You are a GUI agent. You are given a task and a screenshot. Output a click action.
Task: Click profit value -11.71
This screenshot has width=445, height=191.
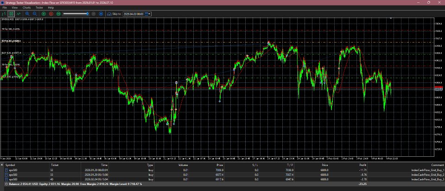(x=363, y=170)
